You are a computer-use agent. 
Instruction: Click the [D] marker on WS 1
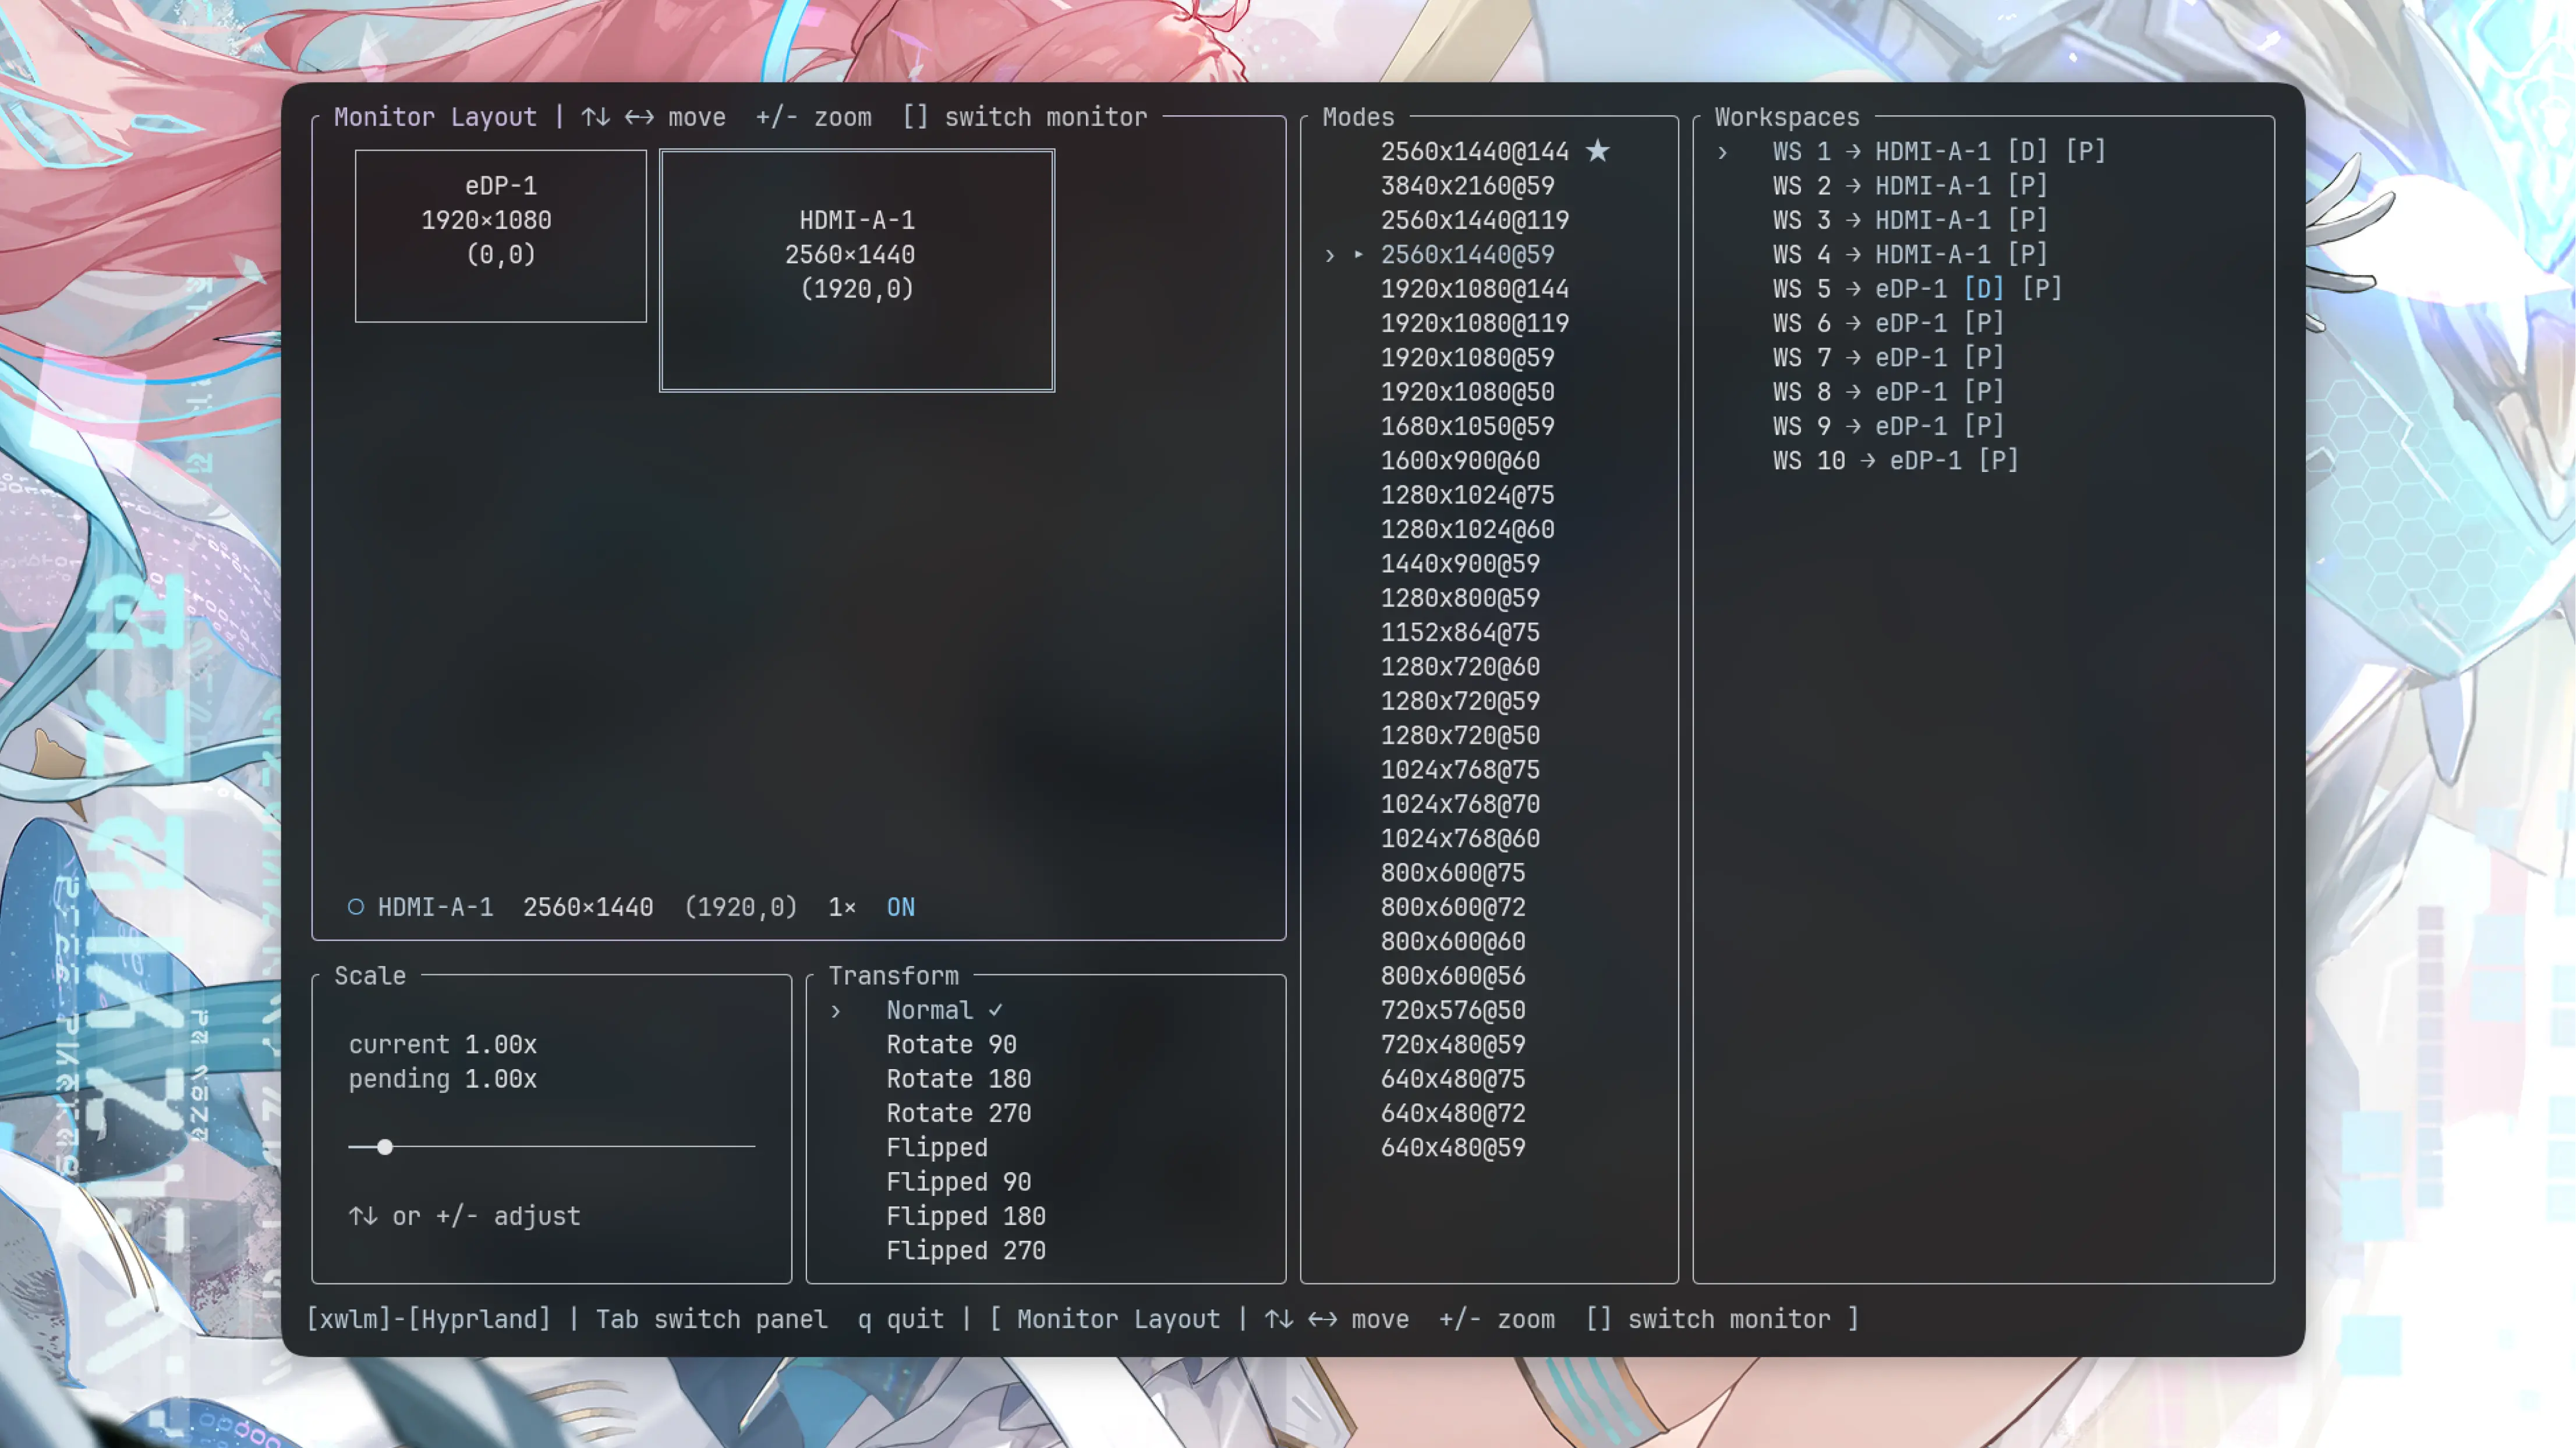(x=2028, y=151)
